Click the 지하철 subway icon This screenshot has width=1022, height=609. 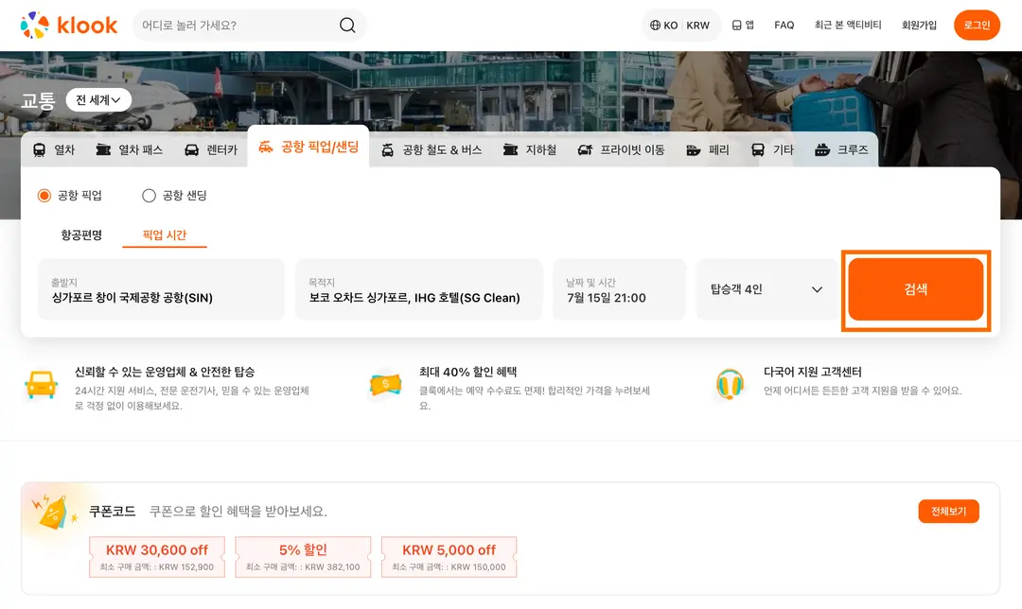(x=510, y=149)
